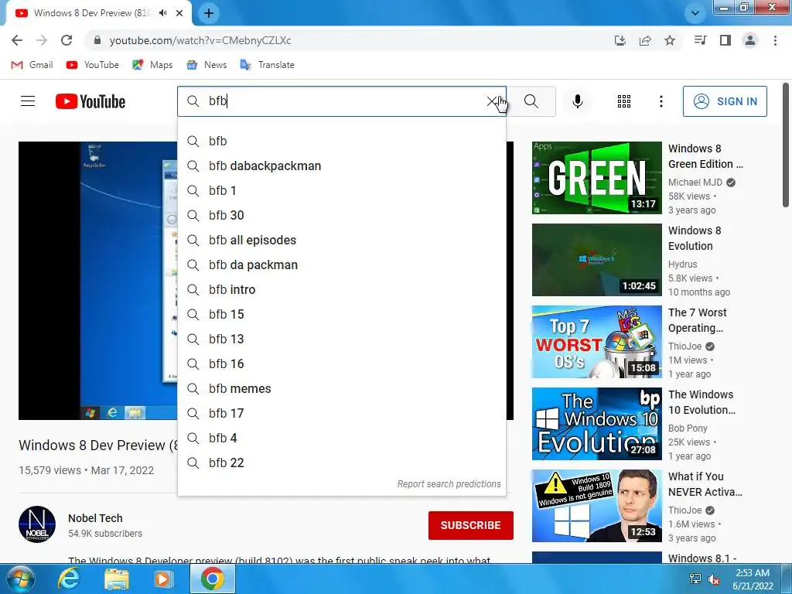Open the YouTube apps grid
The height and width of the screenshot is (594, 792).
(x=624, y=101)
